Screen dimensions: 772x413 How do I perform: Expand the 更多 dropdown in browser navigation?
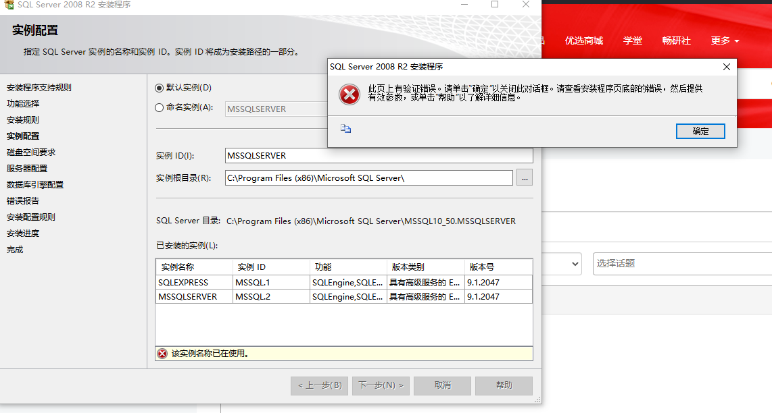pyautogui.click(x=725, y=40)
